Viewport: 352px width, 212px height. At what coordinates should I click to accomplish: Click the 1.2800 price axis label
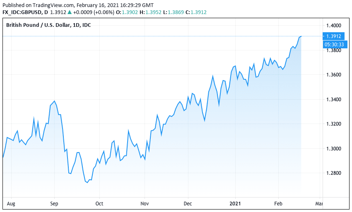(334, 173)
